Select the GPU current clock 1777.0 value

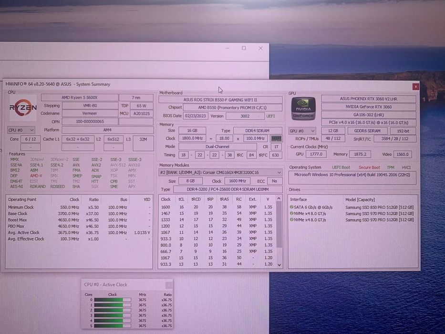coord(316,154)
